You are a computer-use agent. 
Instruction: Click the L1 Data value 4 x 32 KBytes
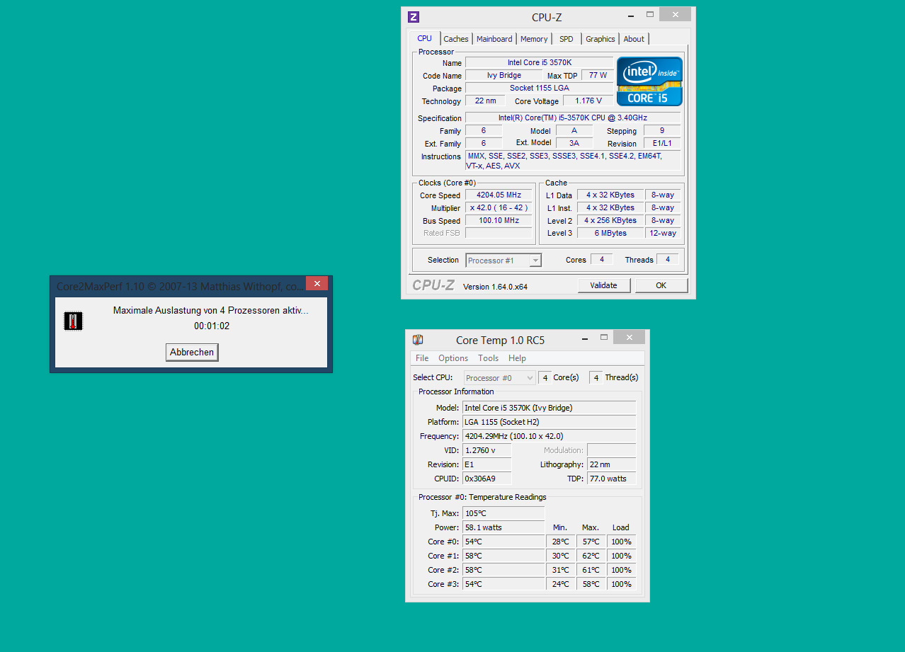coord(610,195)
